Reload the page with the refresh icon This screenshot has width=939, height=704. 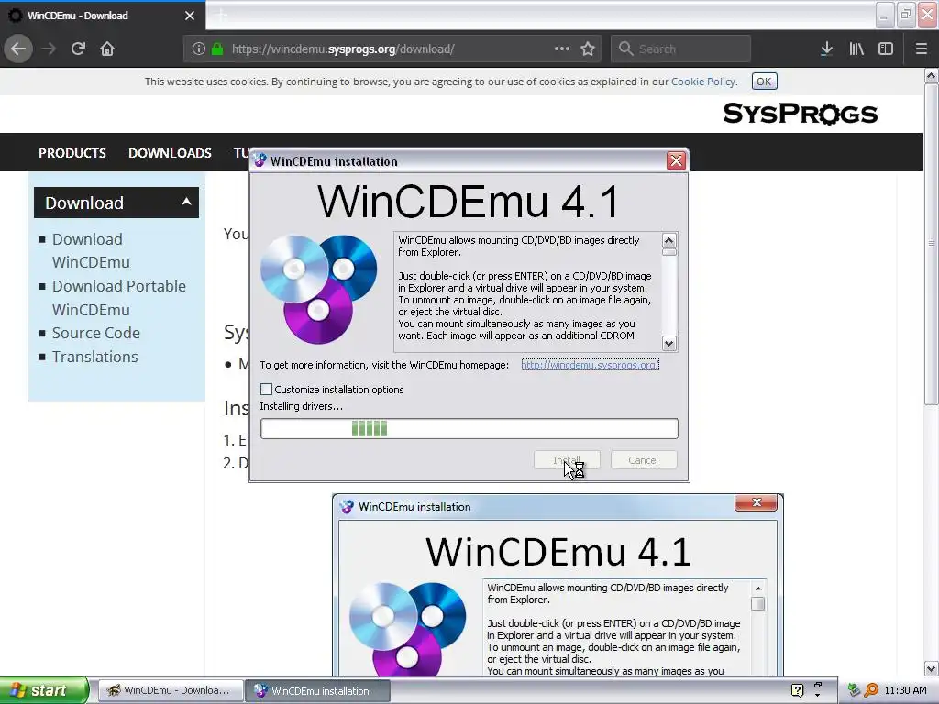click(x=78, y=49)
